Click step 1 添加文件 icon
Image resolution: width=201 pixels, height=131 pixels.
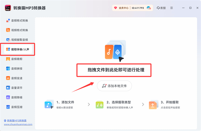tap(49, 105)
